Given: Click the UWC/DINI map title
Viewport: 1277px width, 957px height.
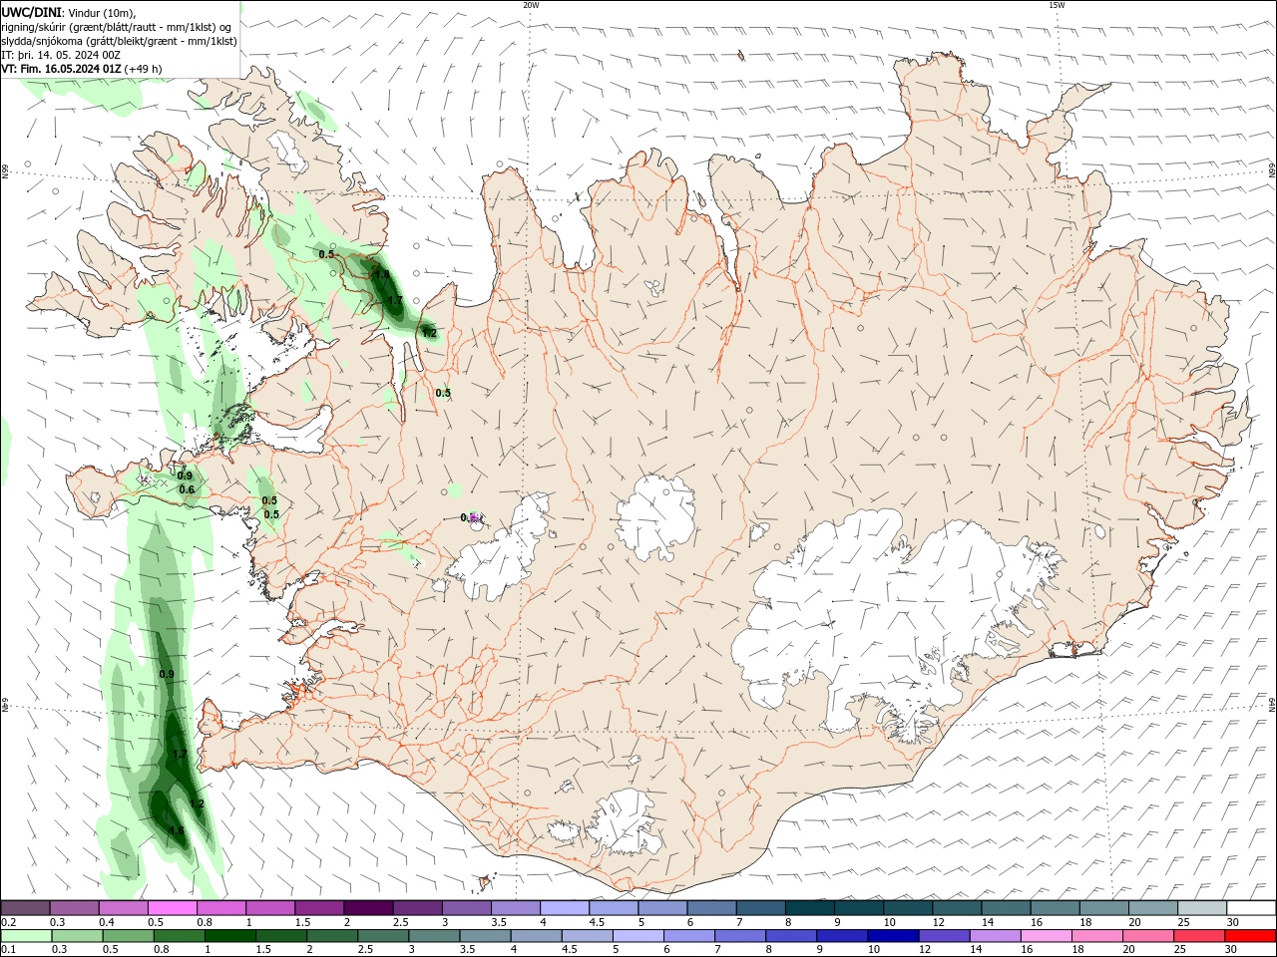Looking at the screenshot, I should (31, 11).
